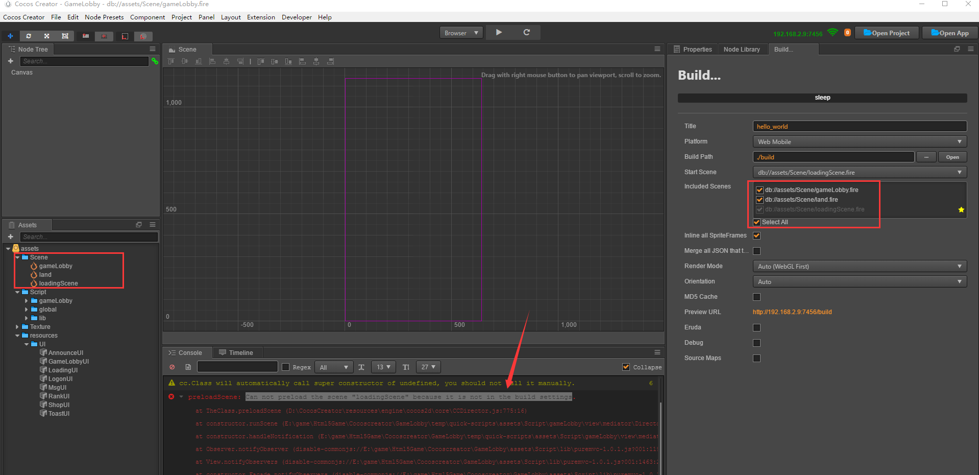Pop out the Assets panel
979x475 pixels.
tap(138, 225)
